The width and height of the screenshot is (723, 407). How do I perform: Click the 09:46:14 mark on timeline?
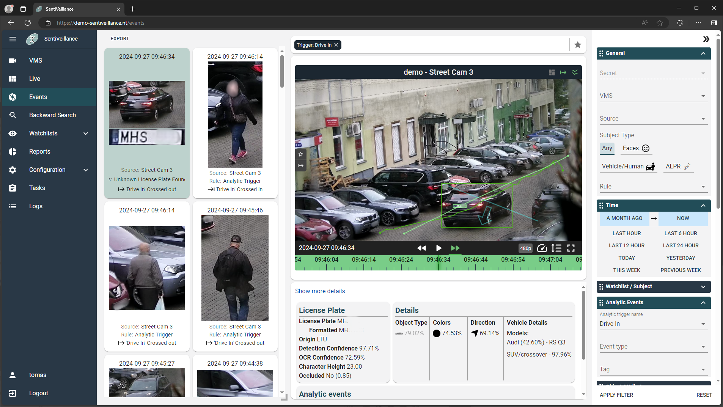(364, 260)
